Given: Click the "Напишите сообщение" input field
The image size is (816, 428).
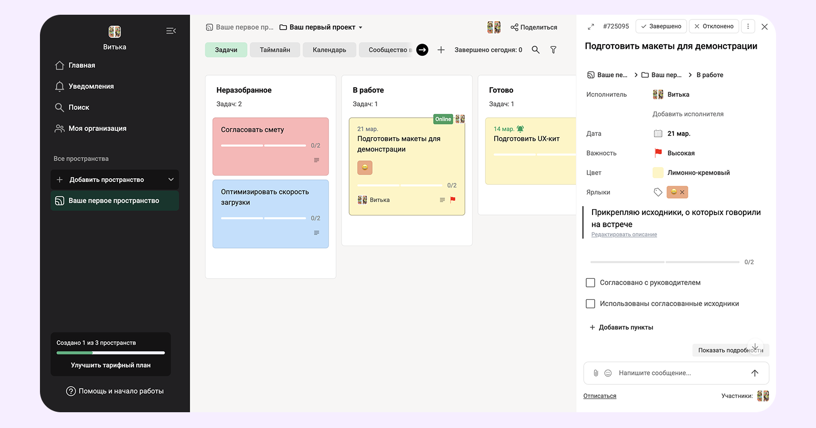Looking at the screenshot, I should tap(678, 373).
